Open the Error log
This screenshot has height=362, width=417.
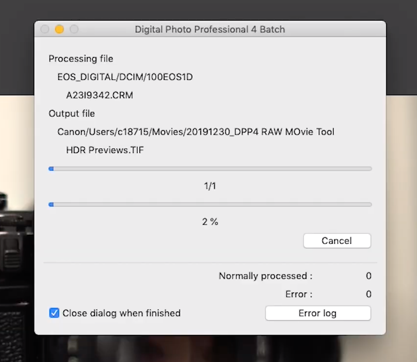click(x=318, y=313)
